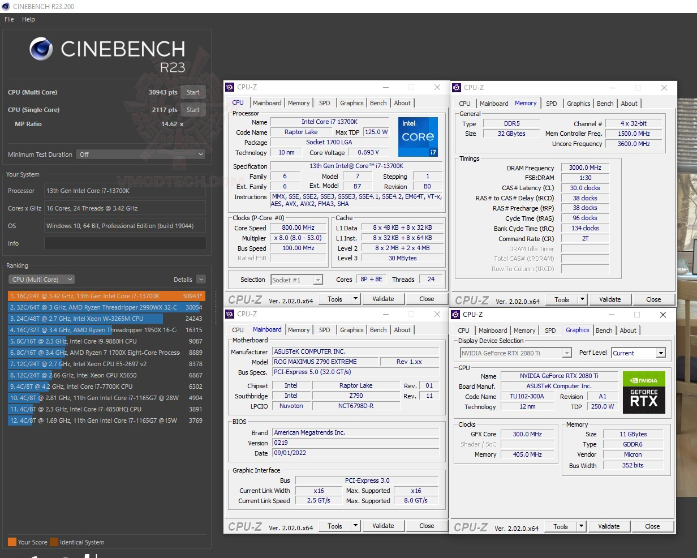The image size is (697, 558).
Task: Open the Perf Level Current dropdown
Action: (x=638, y=353)
